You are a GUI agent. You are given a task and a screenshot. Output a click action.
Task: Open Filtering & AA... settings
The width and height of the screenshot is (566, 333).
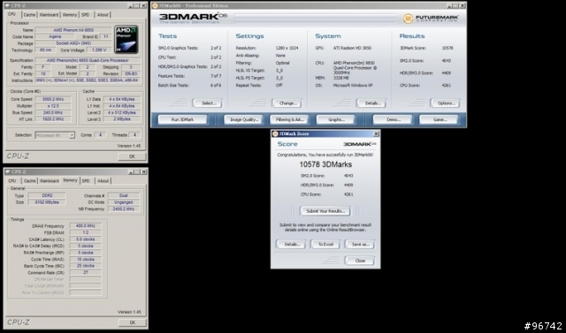point(289,119)
